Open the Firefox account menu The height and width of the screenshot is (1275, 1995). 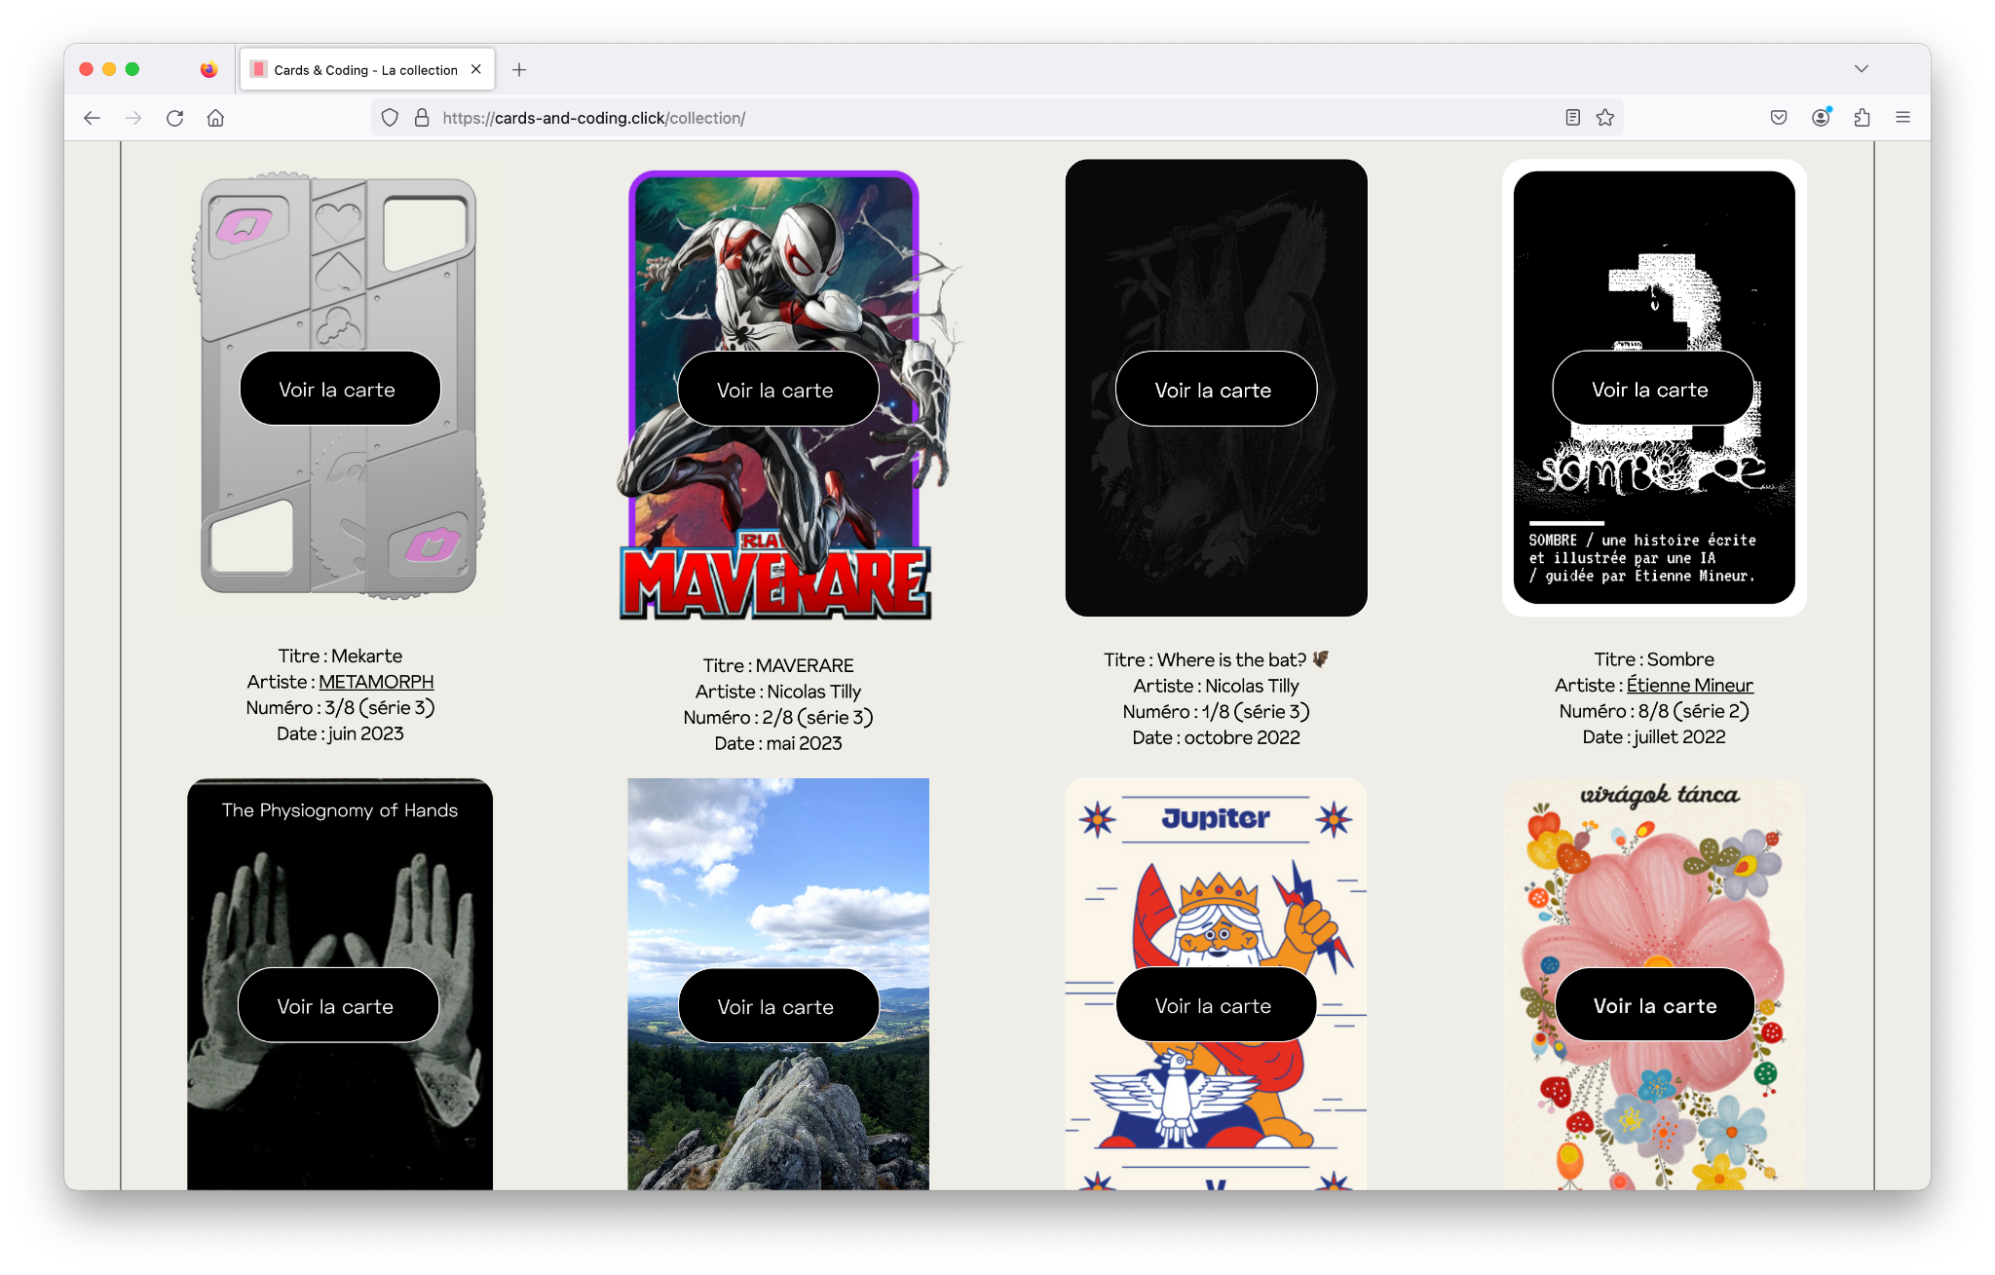pos(1821,118)
